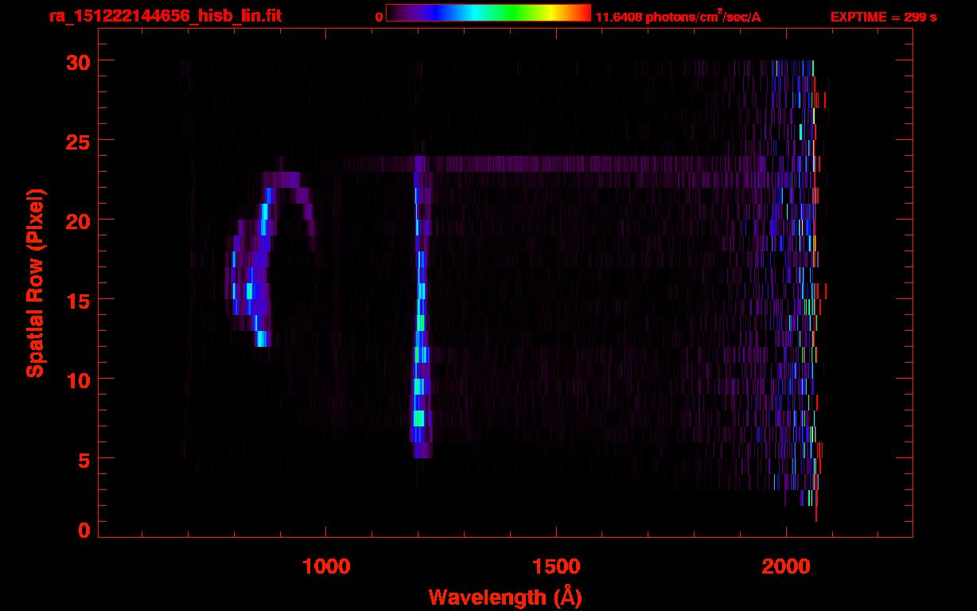This screenshot has height=611, width=977.
Task: Click the x-axis tick label 1000
Action: pos(326,566)
